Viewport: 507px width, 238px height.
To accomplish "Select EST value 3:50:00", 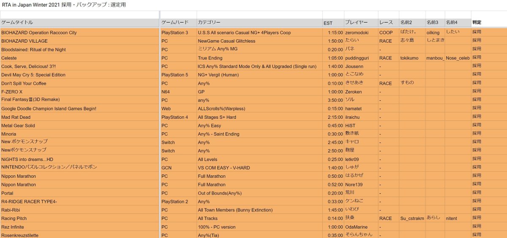I will click(x=333, y=100).
